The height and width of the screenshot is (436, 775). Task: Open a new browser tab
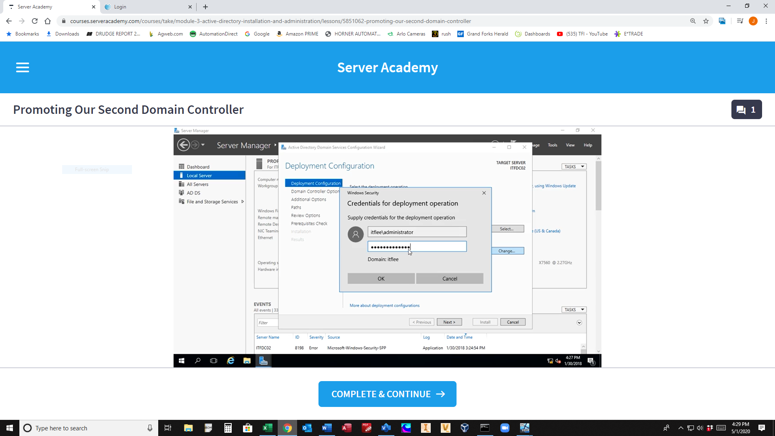(x=205, y=7)
